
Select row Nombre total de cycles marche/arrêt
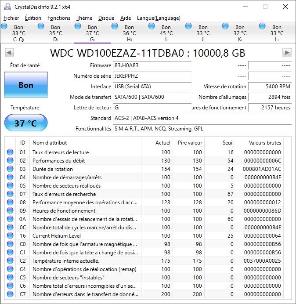point(144,227)
